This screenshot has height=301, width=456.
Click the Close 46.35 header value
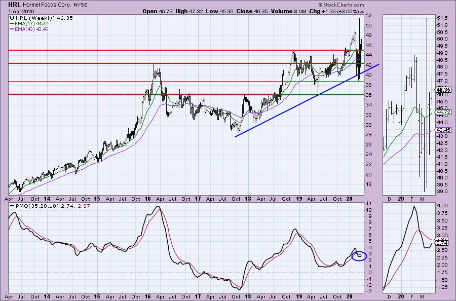[252, 11]
